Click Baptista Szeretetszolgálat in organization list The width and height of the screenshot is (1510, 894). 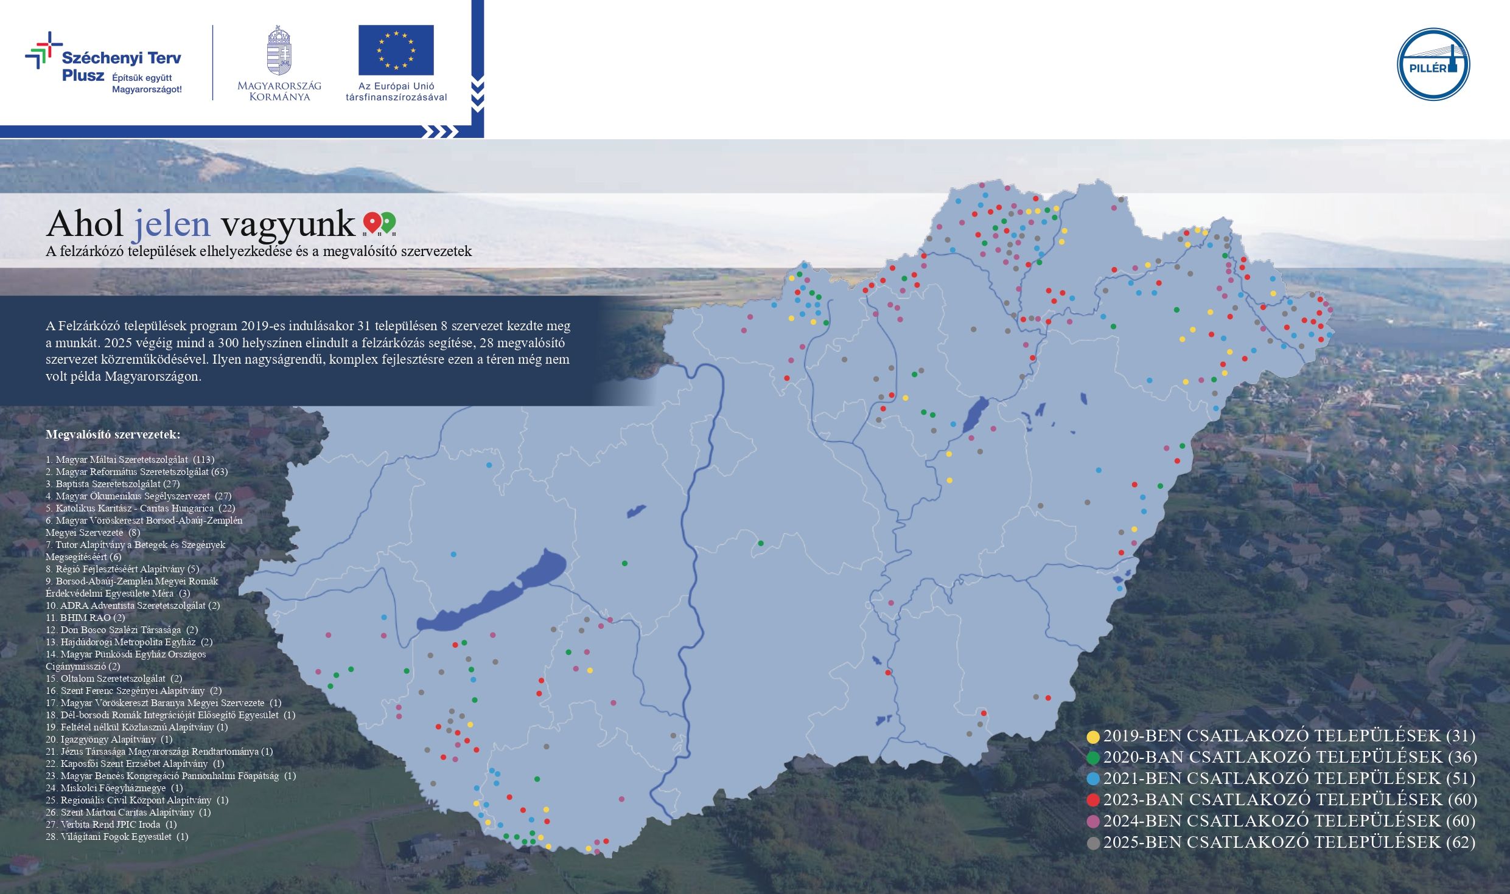(x=112, y=484)
